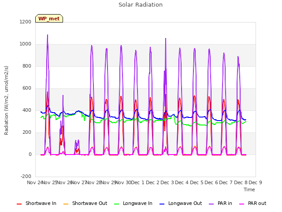Click the green Longwave In legend swatch
Viewport: 282px width, 212px height.
click(116, 204)
